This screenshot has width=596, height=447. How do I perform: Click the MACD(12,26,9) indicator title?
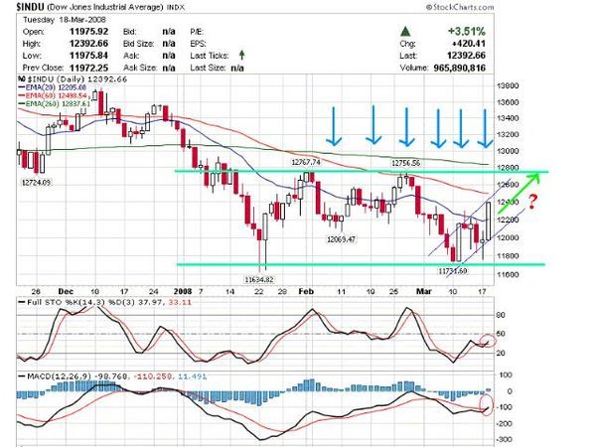(x=59, y=376)
